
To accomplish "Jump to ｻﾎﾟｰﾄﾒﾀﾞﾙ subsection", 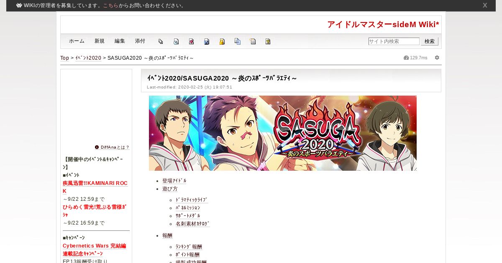I will point(188,216).
